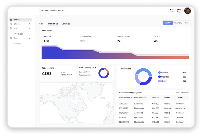The image size is (202, 136).
Task: Collapse the PIM sidebar section
Action: click(30, 28)
